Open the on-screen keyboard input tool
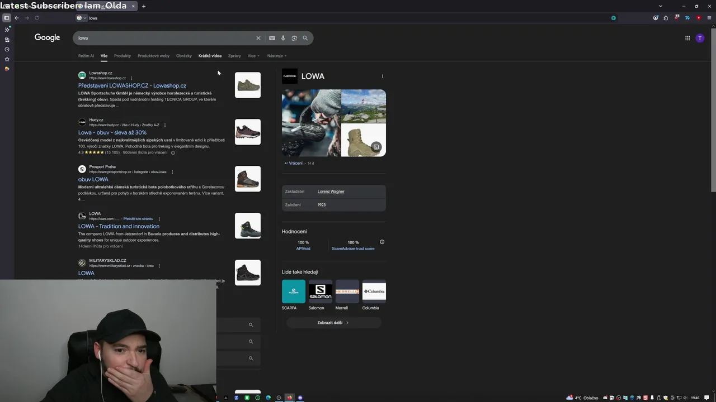The image size is (716, 402). tap(272, 38)
